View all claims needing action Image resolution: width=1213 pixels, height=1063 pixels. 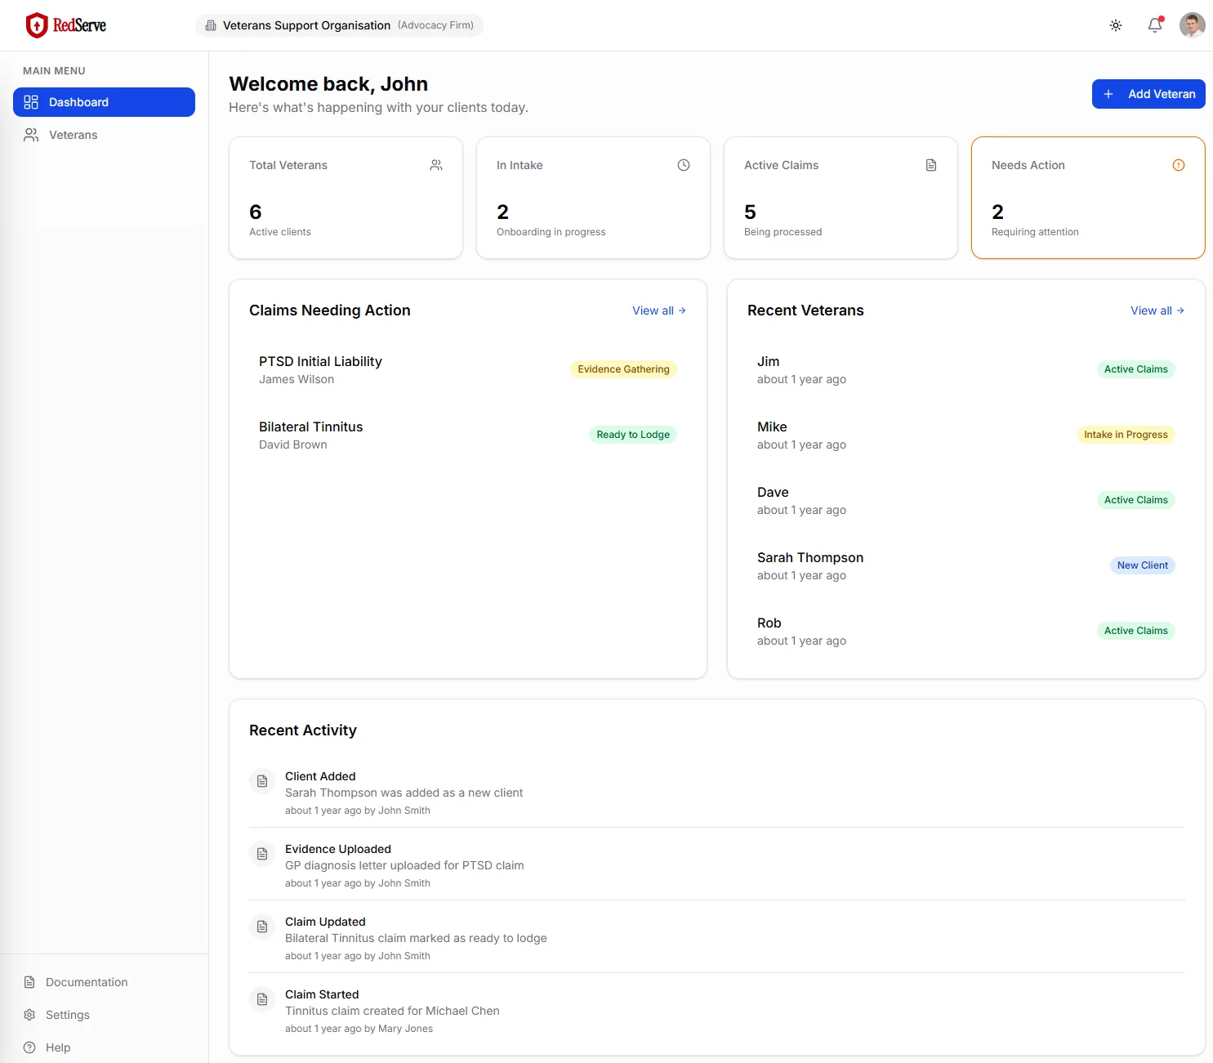pos(658,310)
